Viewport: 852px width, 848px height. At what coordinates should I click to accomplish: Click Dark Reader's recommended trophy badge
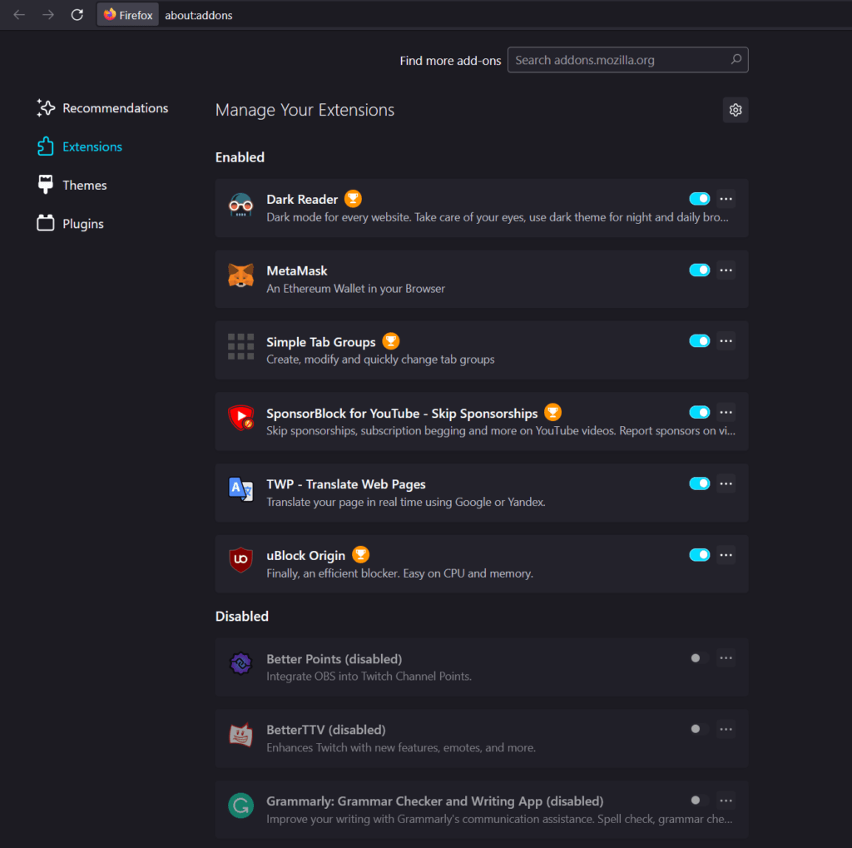pos(353,199)
